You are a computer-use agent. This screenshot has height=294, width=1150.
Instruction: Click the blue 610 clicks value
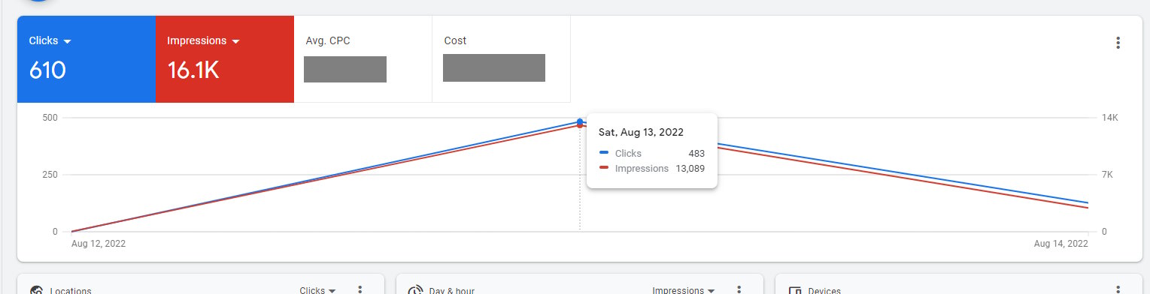click(x=47, y=70)
